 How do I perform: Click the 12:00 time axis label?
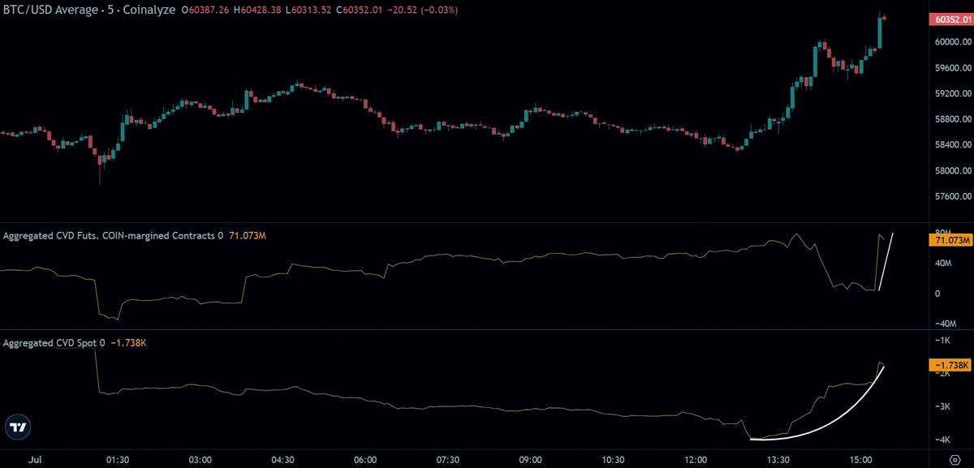click(696, 459)
